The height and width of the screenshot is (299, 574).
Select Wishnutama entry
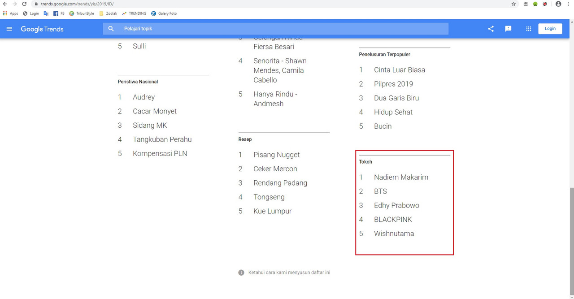(x=394, y=234)
